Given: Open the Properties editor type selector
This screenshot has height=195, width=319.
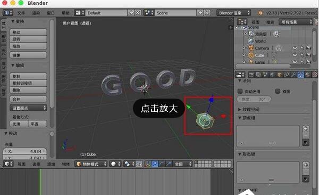Looking at the screenshot, I should tap(240, 75).
